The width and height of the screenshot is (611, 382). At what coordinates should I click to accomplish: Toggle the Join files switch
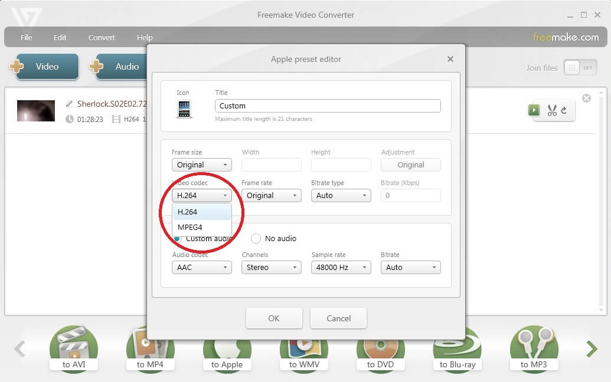(x=580, y=68)
